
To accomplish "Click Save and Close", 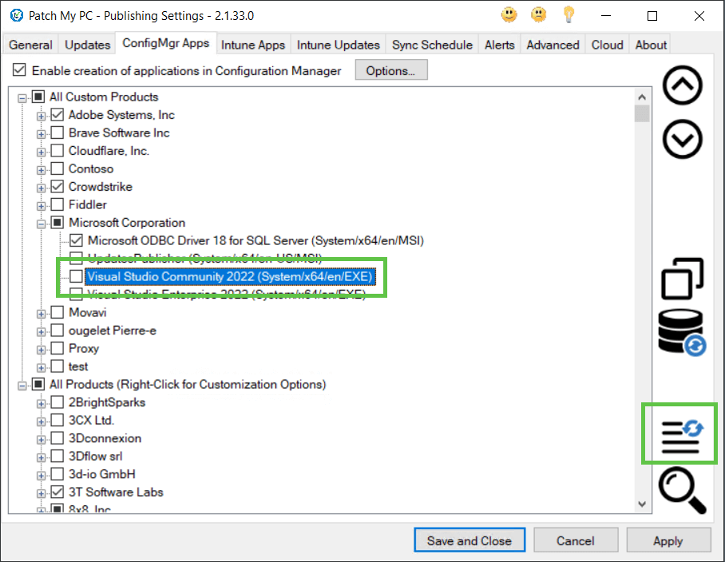I will (x=469, y=540).
